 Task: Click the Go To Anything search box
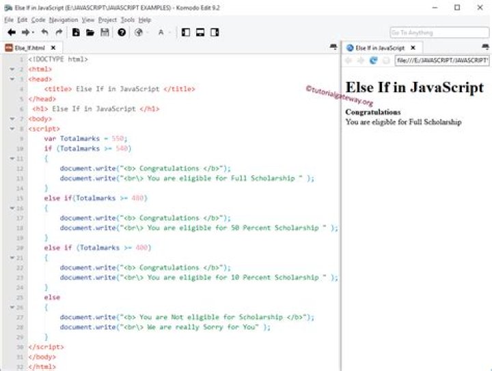pyautogui.click(x=439, y=33)
